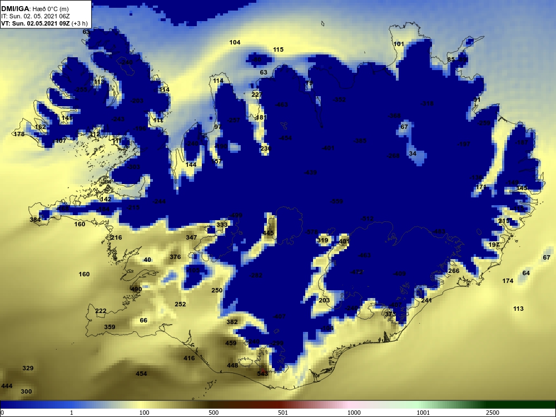The width and height of the screenshot is (556, 417).
Task: Click the map value '347'
Action: (191, 237)
